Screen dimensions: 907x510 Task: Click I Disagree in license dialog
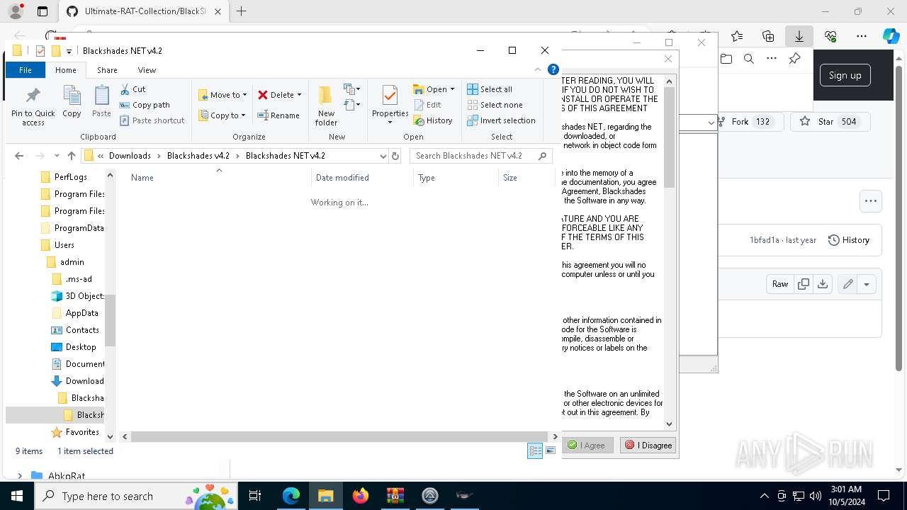[648, 446]
